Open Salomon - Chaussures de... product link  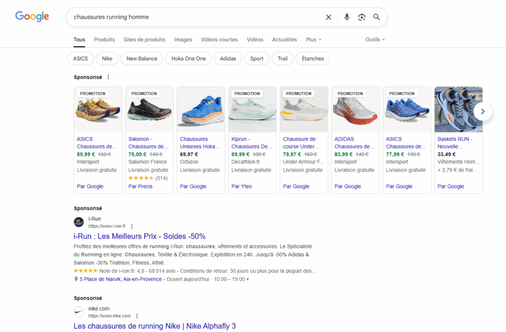pyautogui.click(x=148, y=143)
